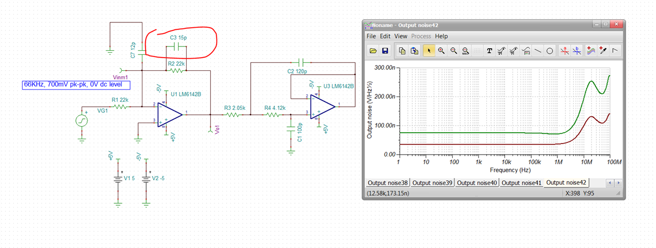This screenshot has width=656, height=248.
Task: Select resistor R1 22k in schematic
Action: (121, 107)
